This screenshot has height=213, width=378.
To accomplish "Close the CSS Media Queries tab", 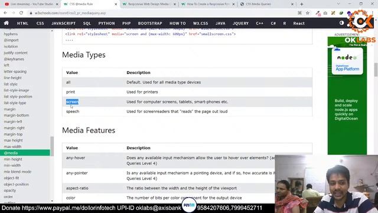I will coord(292,4).
